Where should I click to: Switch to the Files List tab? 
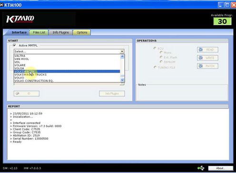coord(39,32)
